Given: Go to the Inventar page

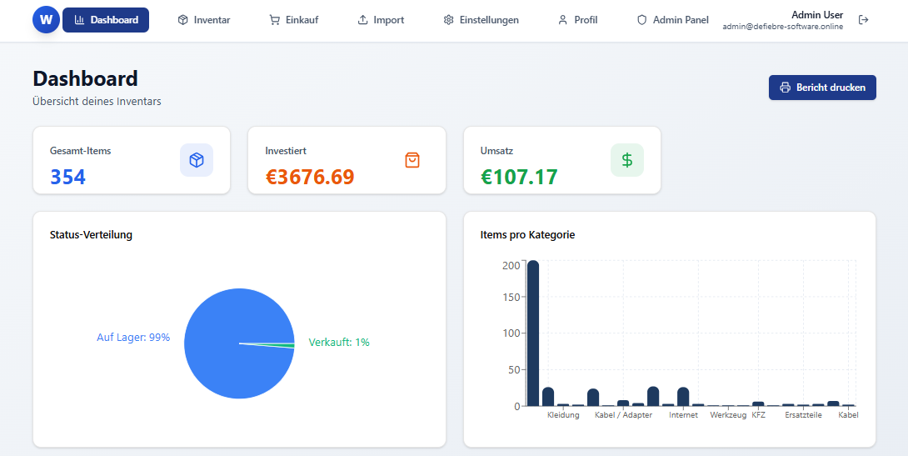Looking at the screenshot, I should tap(203, 20).
